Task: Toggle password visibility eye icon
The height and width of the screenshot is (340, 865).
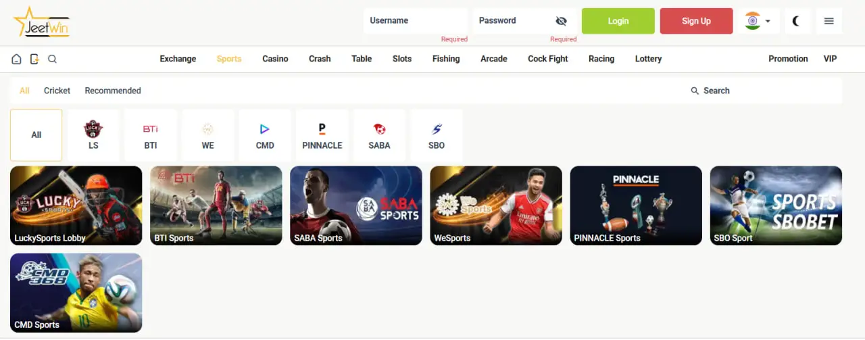Action: [x=561, y=21]
